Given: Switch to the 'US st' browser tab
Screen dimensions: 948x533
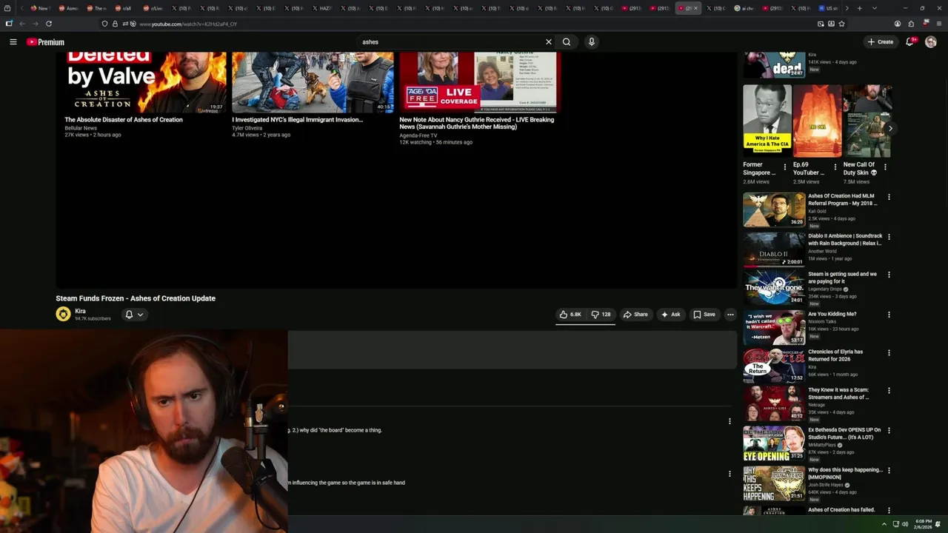Looking at the screenshot, I should pos(829,8).
